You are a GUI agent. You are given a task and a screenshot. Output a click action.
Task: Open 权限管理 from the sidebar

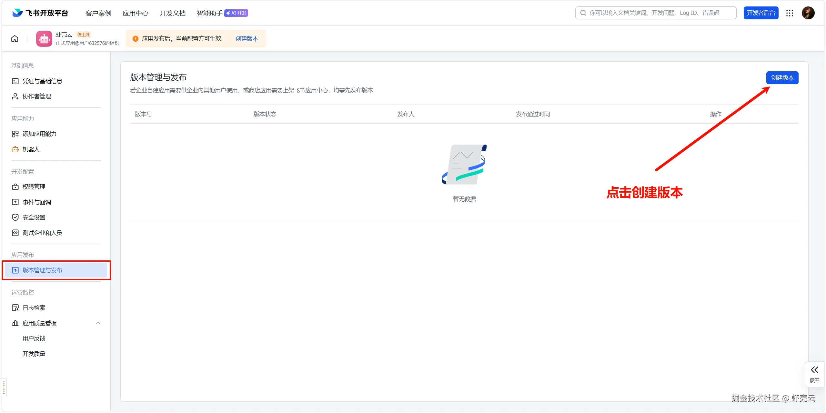(x=34, y=186)
